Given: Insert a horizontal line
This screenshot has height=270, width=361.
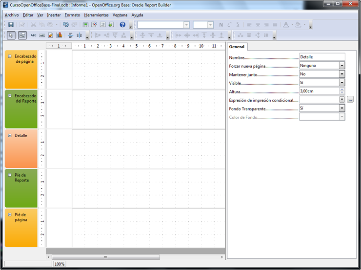Looking at the screenshot, I should pyautogui.click(x=71, y=35).
